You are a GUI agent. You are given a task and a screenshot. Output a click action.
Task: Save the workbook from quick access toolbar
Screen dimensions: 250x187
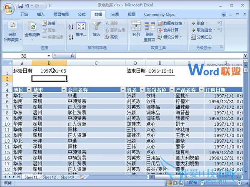click(x=20, y=6)
